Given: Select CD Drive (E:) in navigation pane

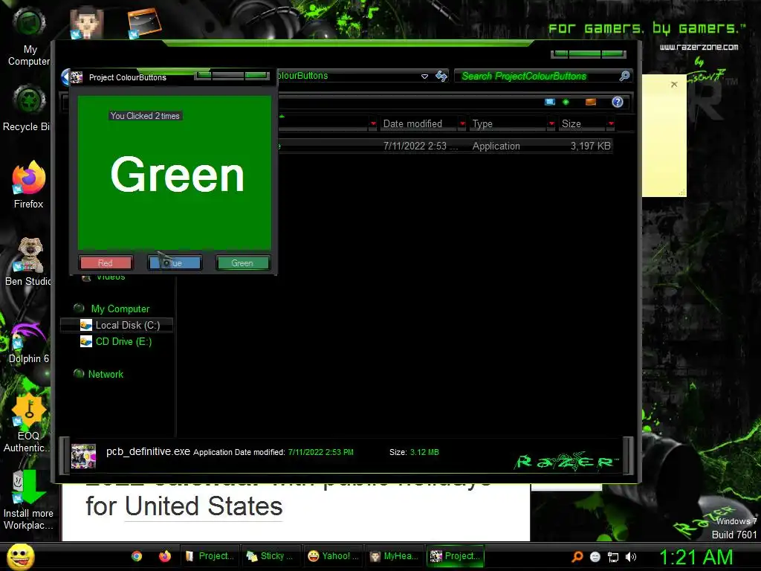Looking at the screenshot, I should click(x=123, y=341).
